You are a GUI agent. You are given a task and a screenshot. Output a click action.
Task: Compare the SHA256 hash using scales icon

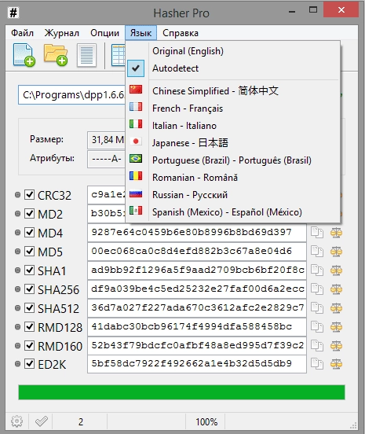pos(336,289)
